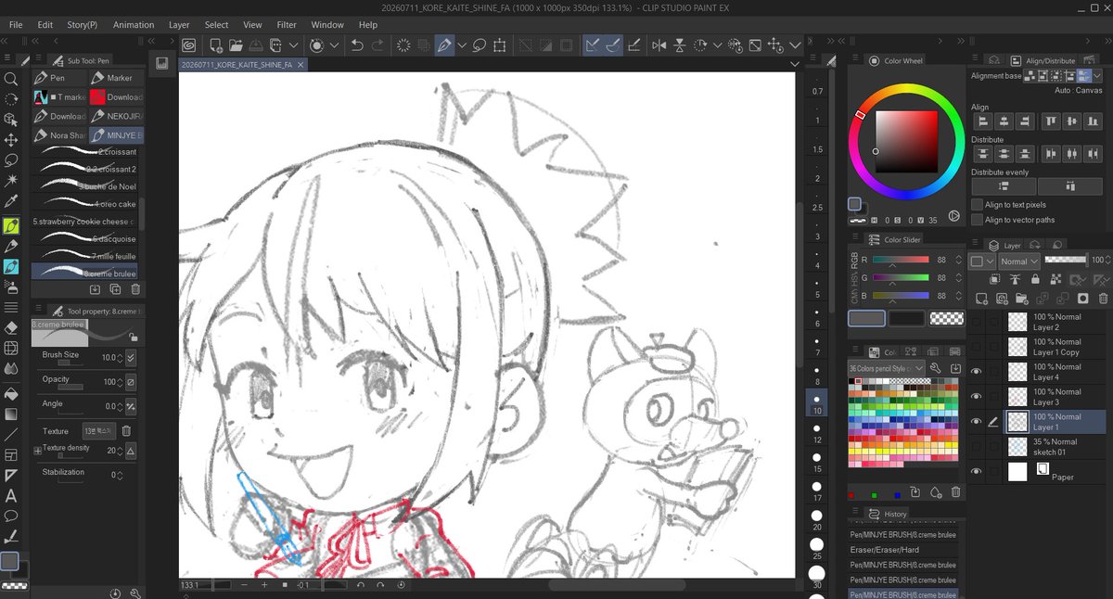Show Layer 2 by clicking visibility box

pyautogui.click(x=976, y=321)
